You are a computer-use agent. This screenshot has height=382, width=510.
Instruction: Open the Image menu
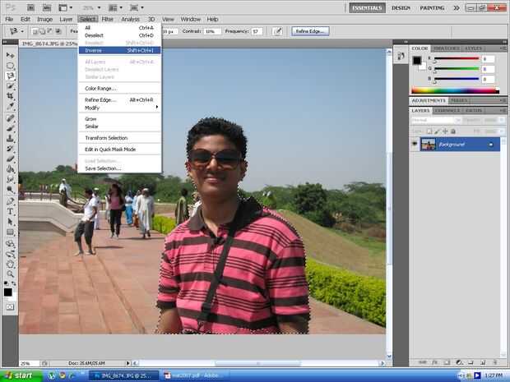(44, 19)
